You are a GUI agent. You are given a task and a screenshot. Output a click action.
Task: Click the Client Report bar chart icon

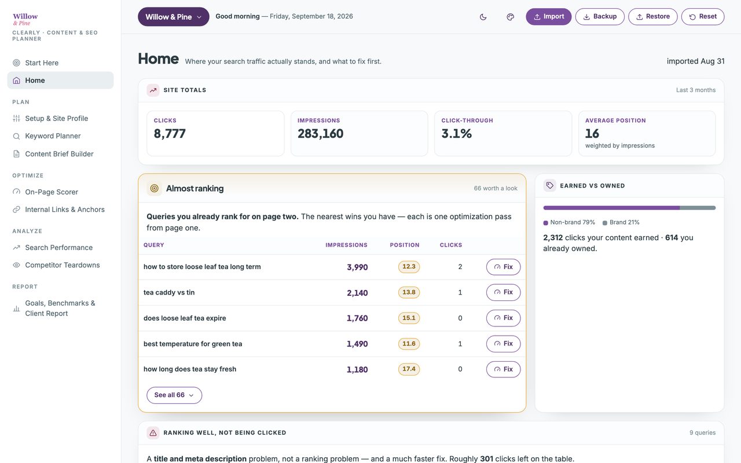point(16,308)
